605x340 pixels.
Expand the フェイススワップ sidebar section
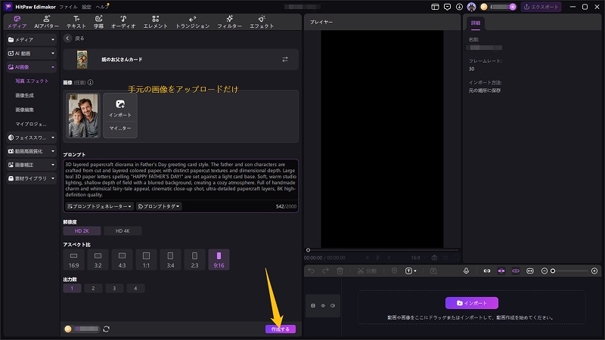click(32, 138)
